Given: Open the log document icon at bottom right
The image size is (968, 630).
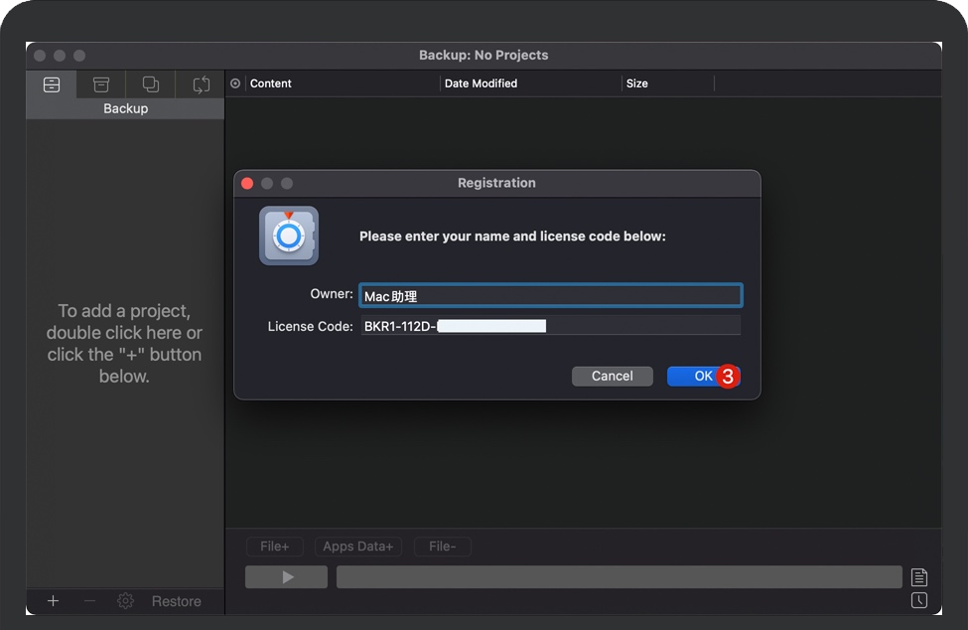Looking at the screenshot, I should [x=919, y=576].
